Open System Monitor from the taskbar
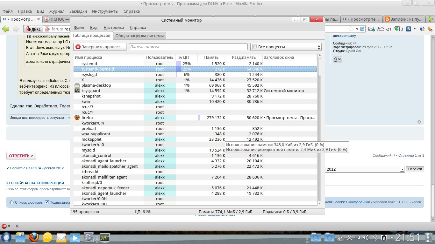This screenshot has width=435, height=244. pyautogui.click(x=104, y=237)
